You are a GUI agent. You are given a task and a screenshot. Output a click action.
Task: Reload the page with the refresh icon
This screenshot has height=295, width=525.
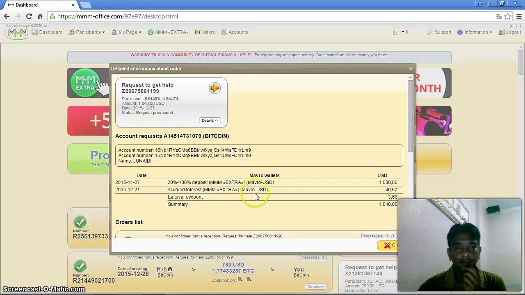(x=29, y=16)
